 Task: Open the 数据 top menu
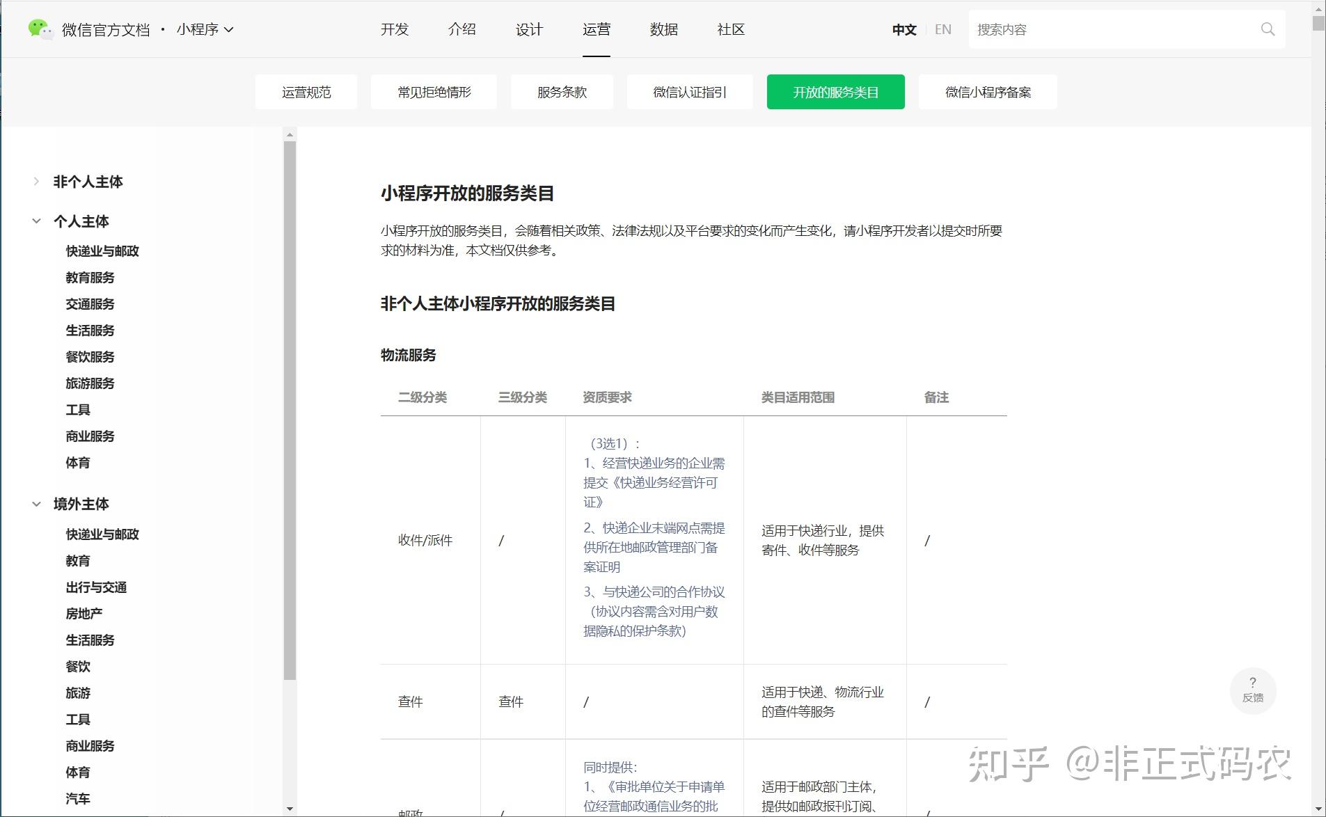click(x=664, y=29)
